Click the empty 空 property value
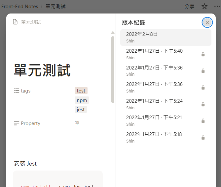 (77, 123)
